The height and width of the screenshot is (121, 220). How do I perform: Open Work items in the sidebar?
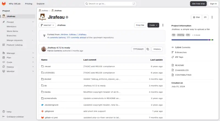[12, 31]
